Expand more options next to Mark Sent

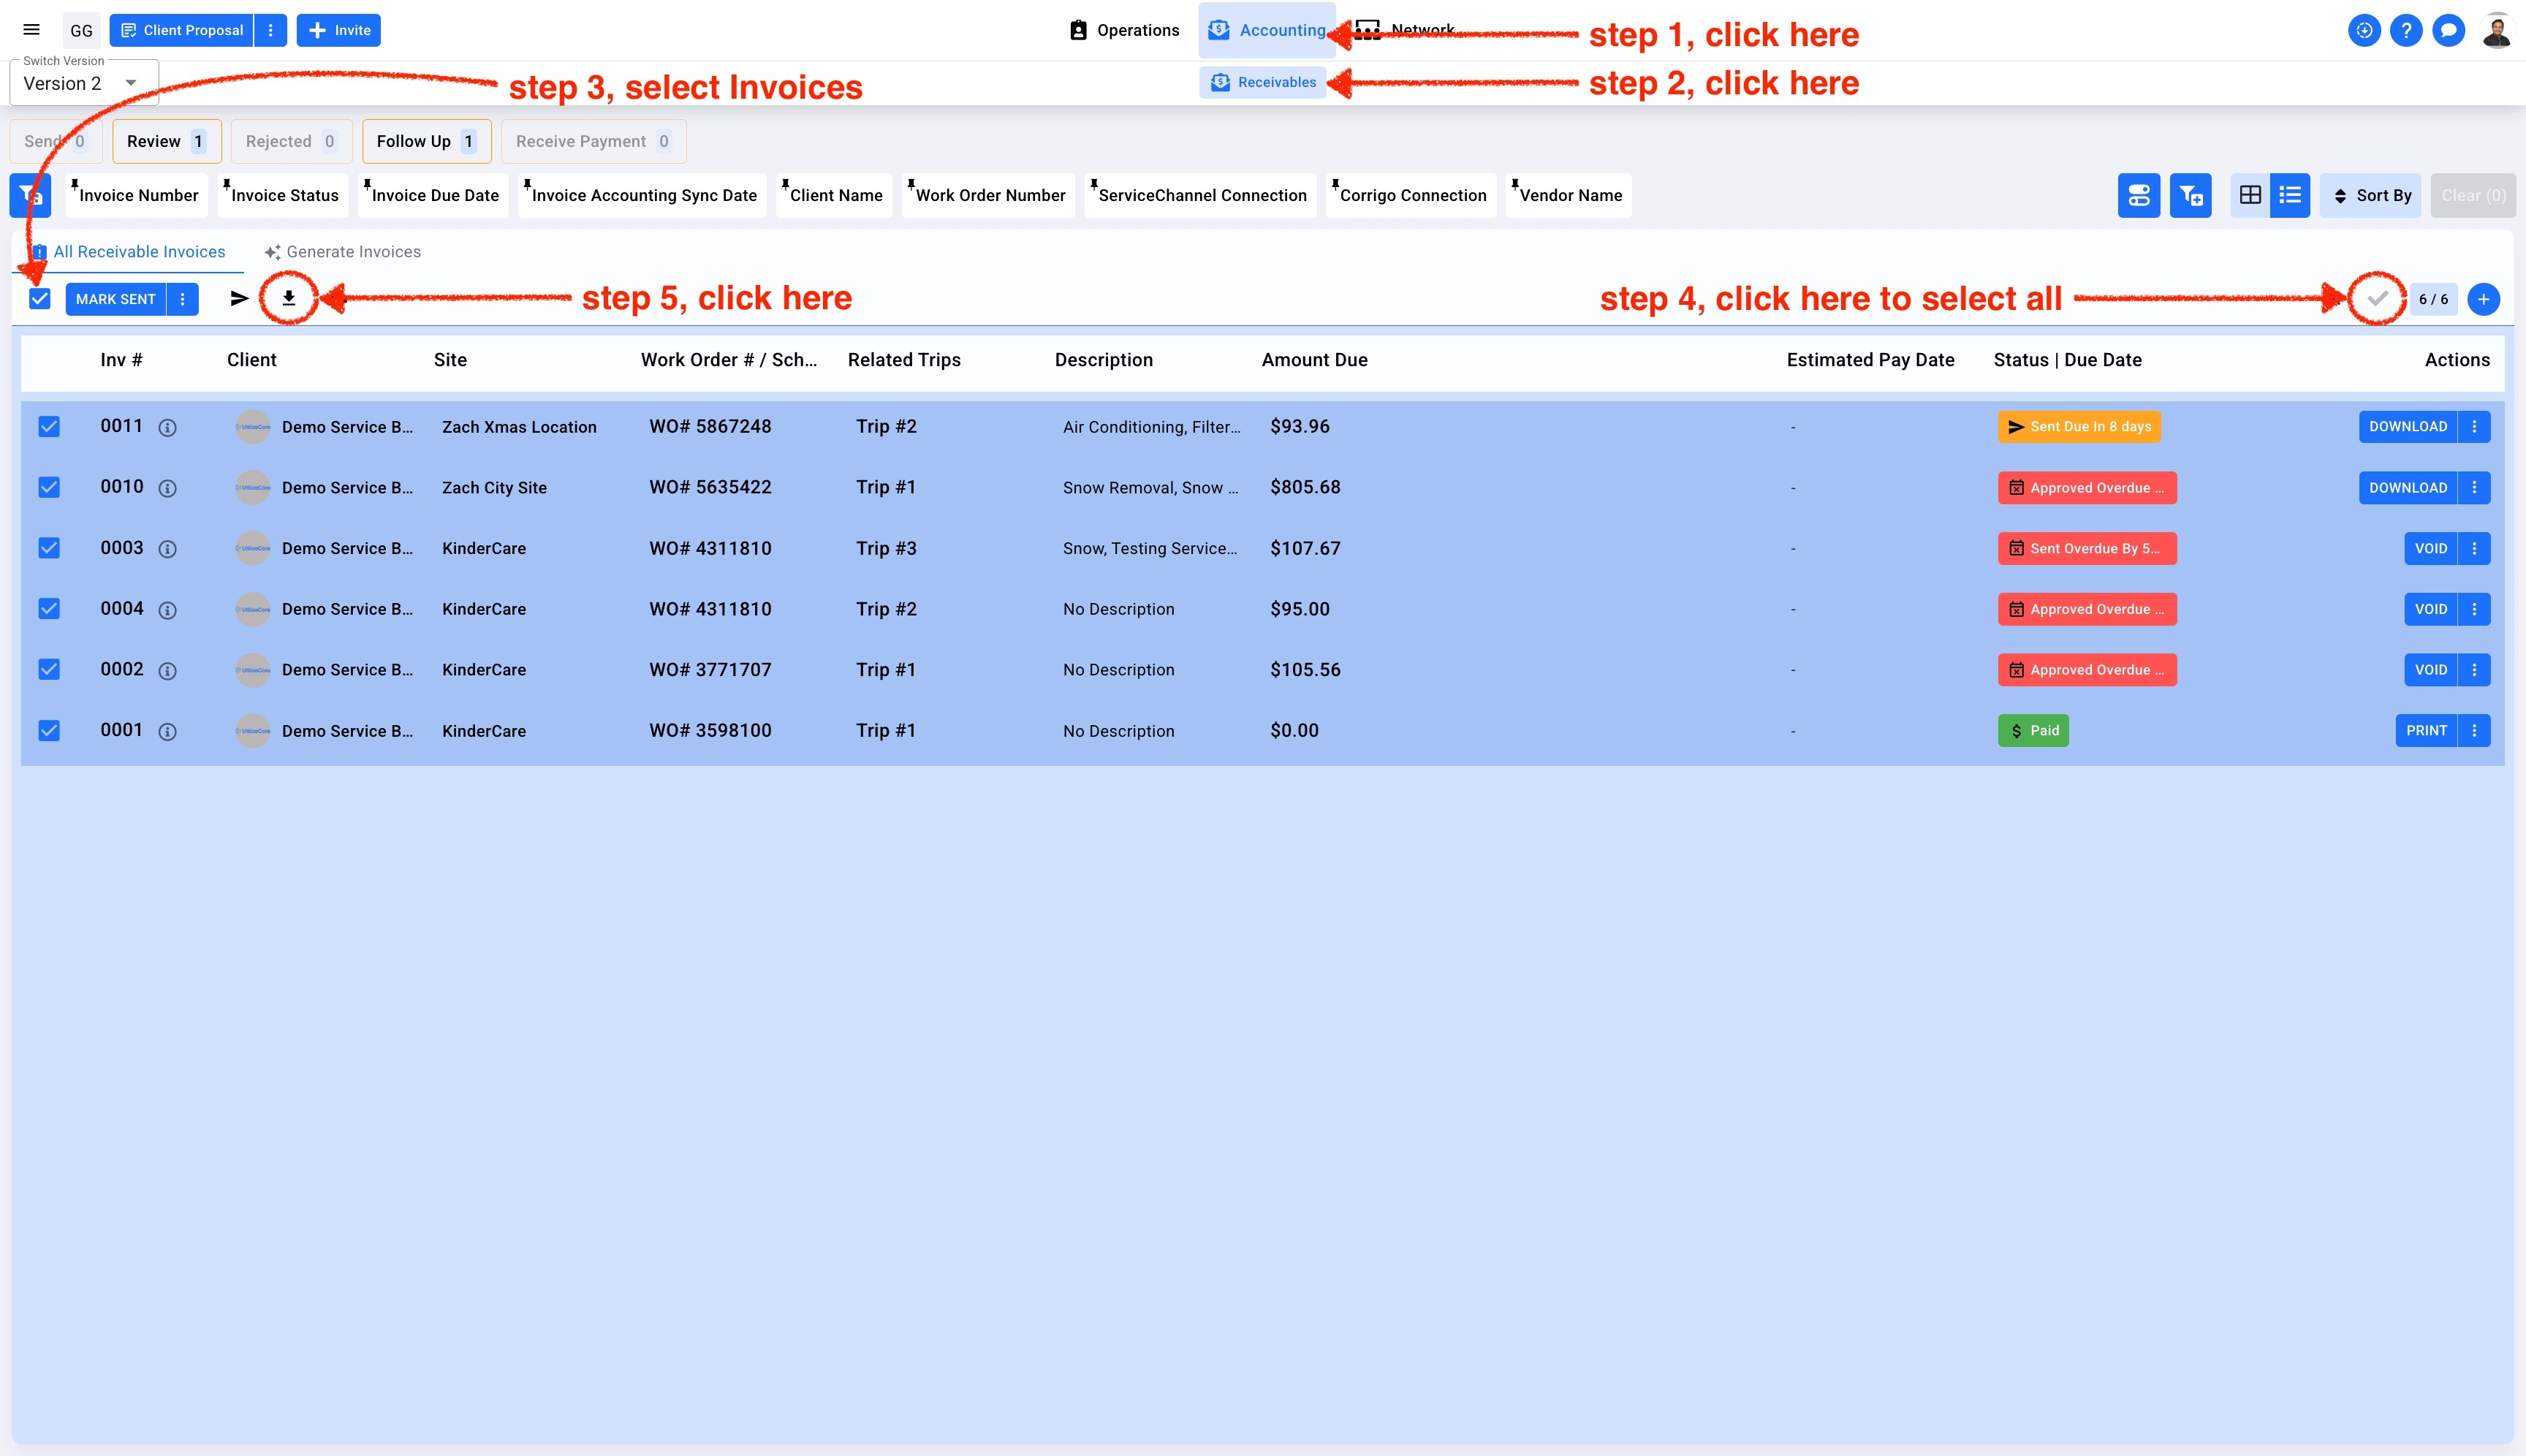click(182, 299)
